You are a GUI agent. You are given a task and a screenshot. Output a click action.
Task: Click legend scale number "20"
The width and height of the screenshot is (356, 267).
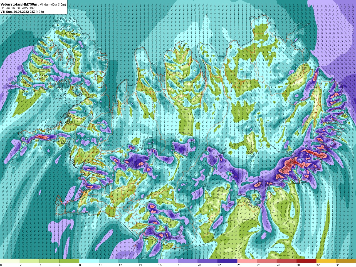point(199,265)
